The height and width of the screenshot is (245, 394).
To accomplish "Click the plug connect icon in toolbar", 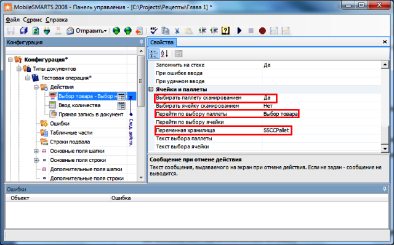I will pos(47,31).
